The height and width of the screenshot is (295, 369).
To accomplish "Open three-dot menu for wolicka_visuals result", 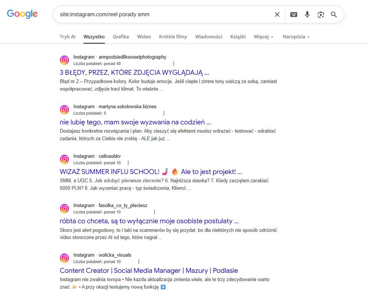I will (139, 262).
